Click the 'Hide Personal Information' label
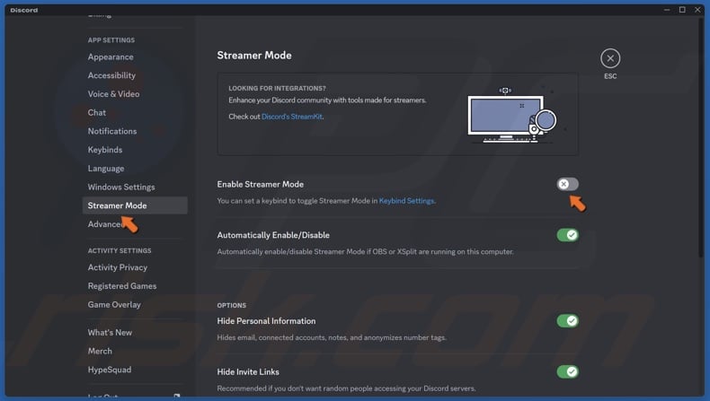The image size is (710, 401). [266, 321]
